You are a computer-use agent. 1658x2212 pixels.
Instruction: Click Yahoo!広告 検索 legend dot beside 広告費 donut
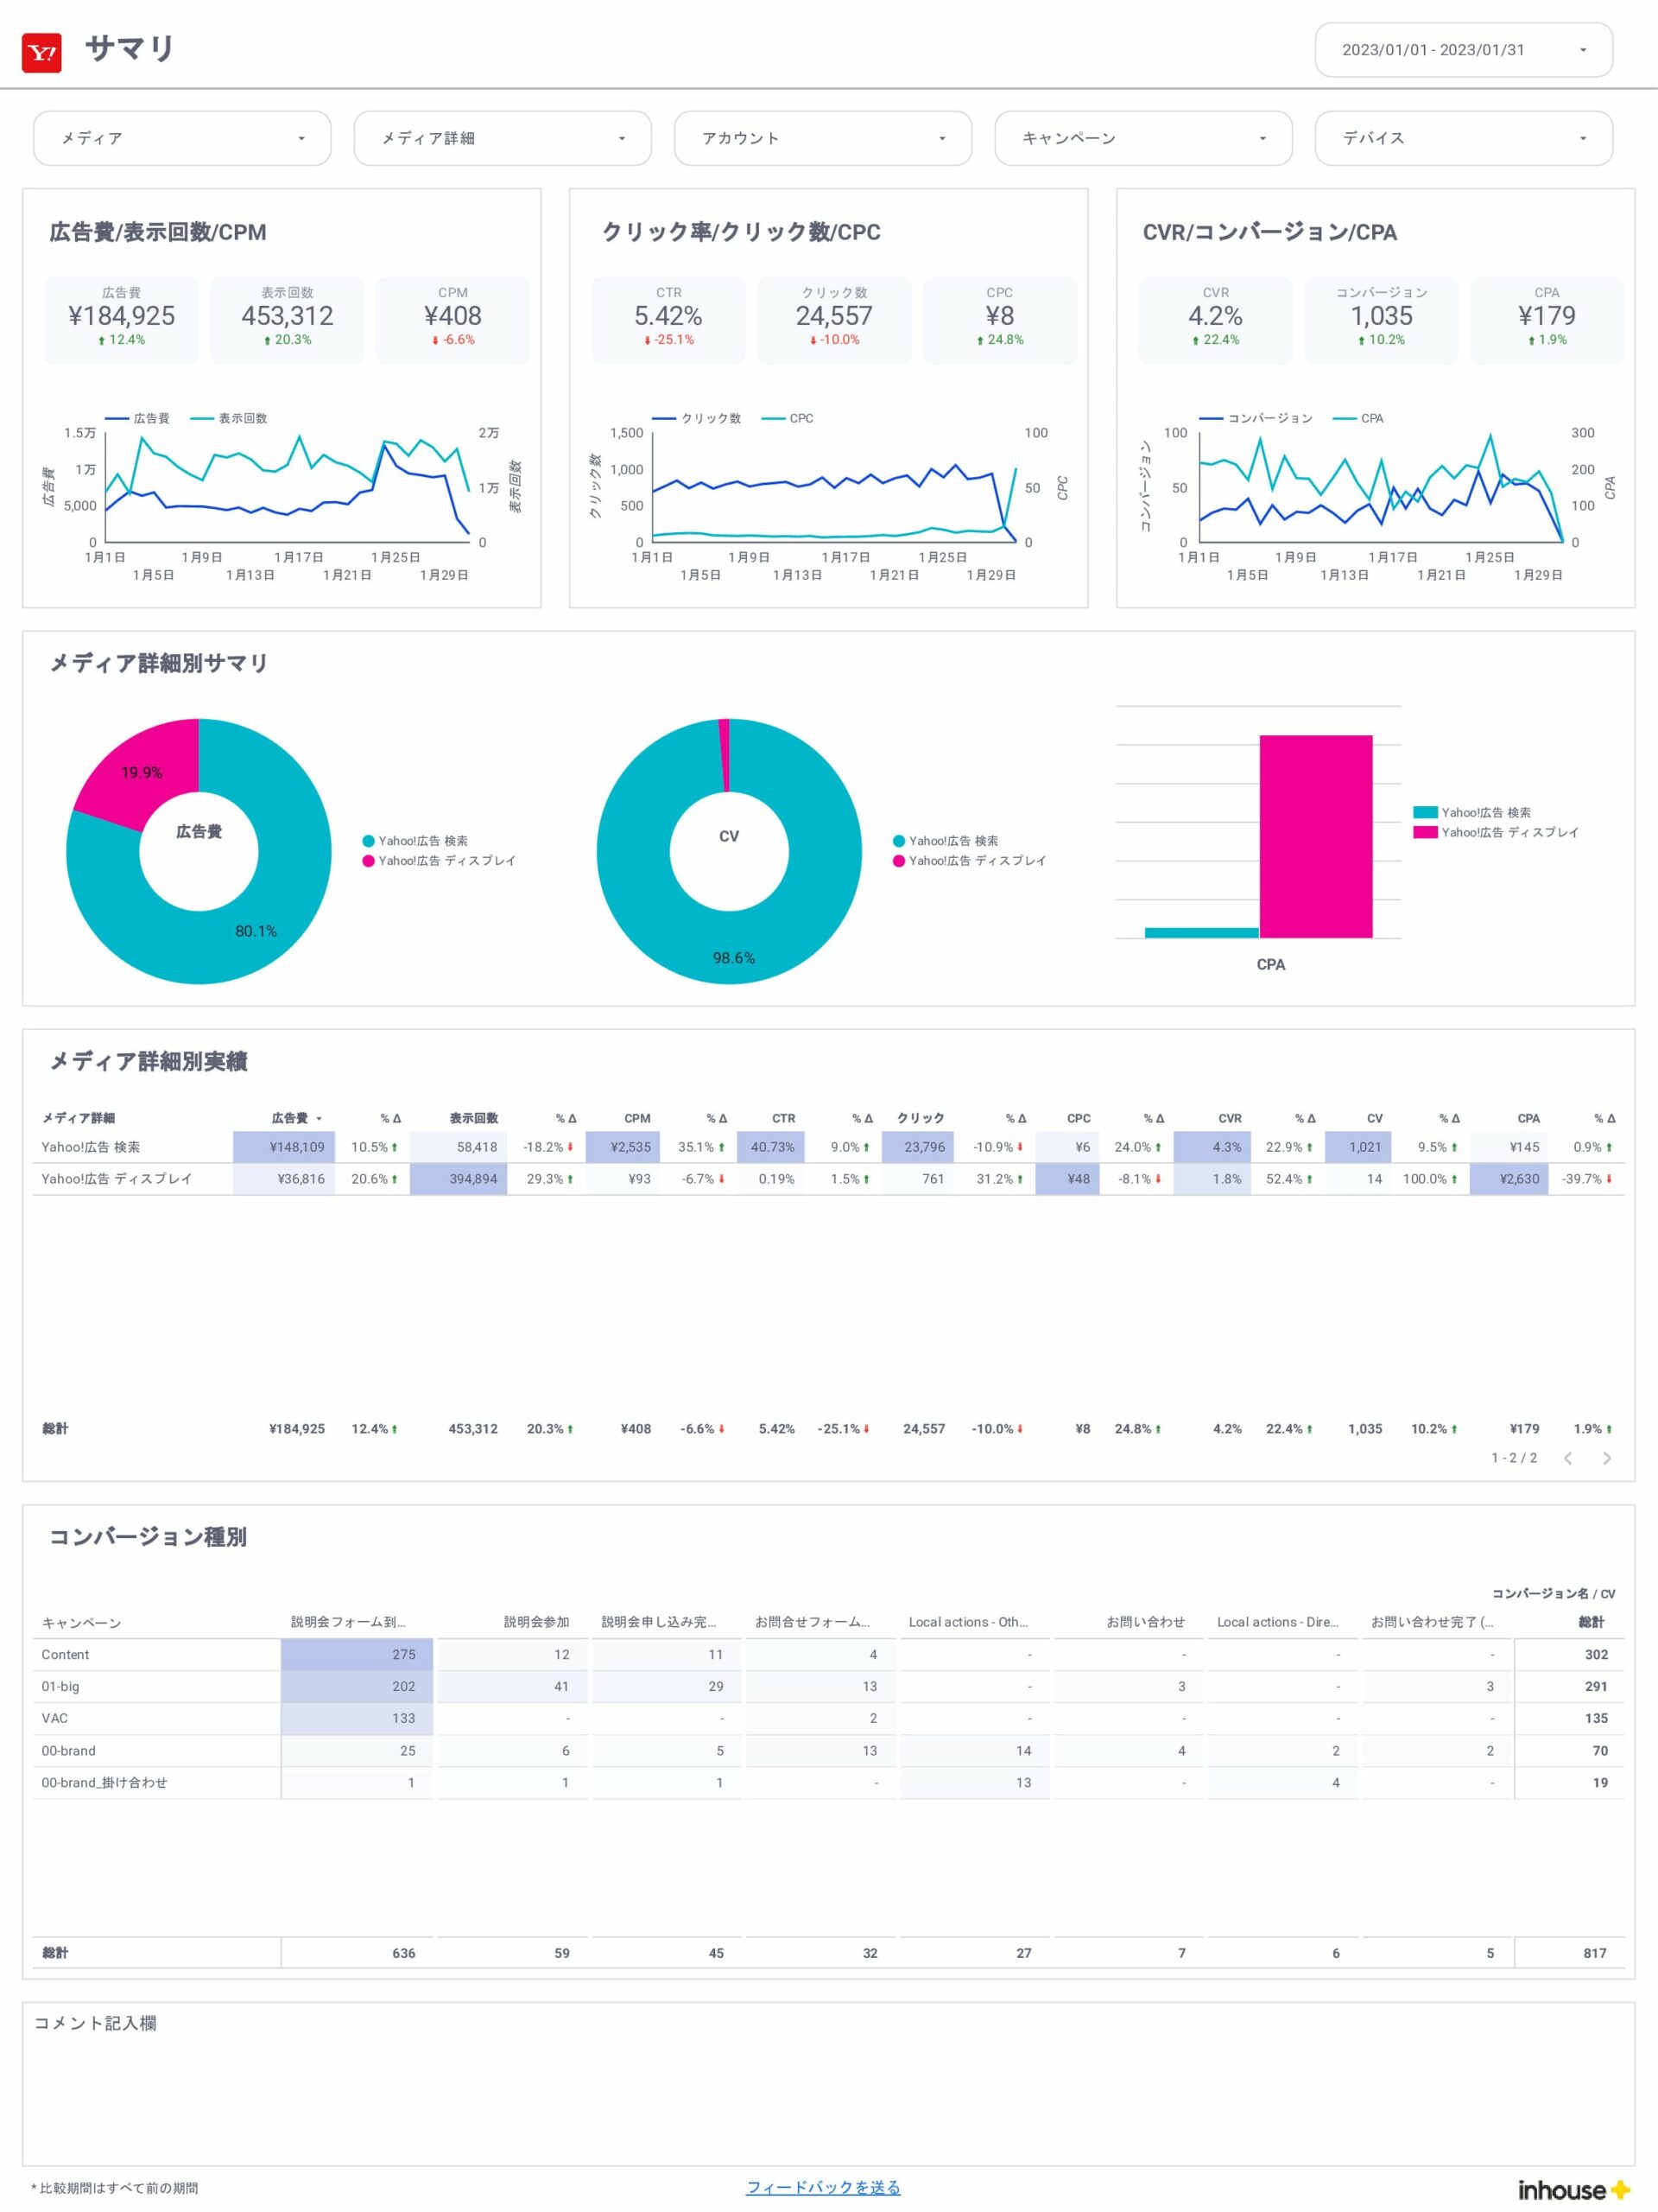[x=369, y=841]
